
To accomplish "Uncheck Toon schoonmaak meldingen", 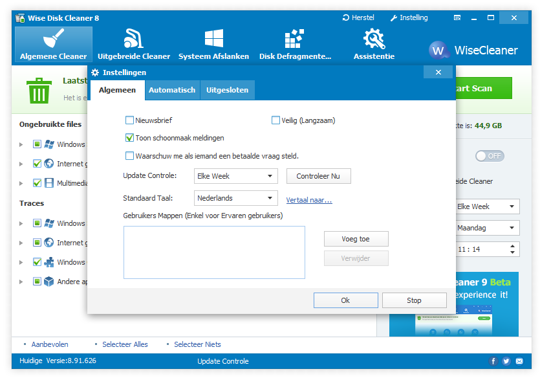I will (x=129, y=138).
